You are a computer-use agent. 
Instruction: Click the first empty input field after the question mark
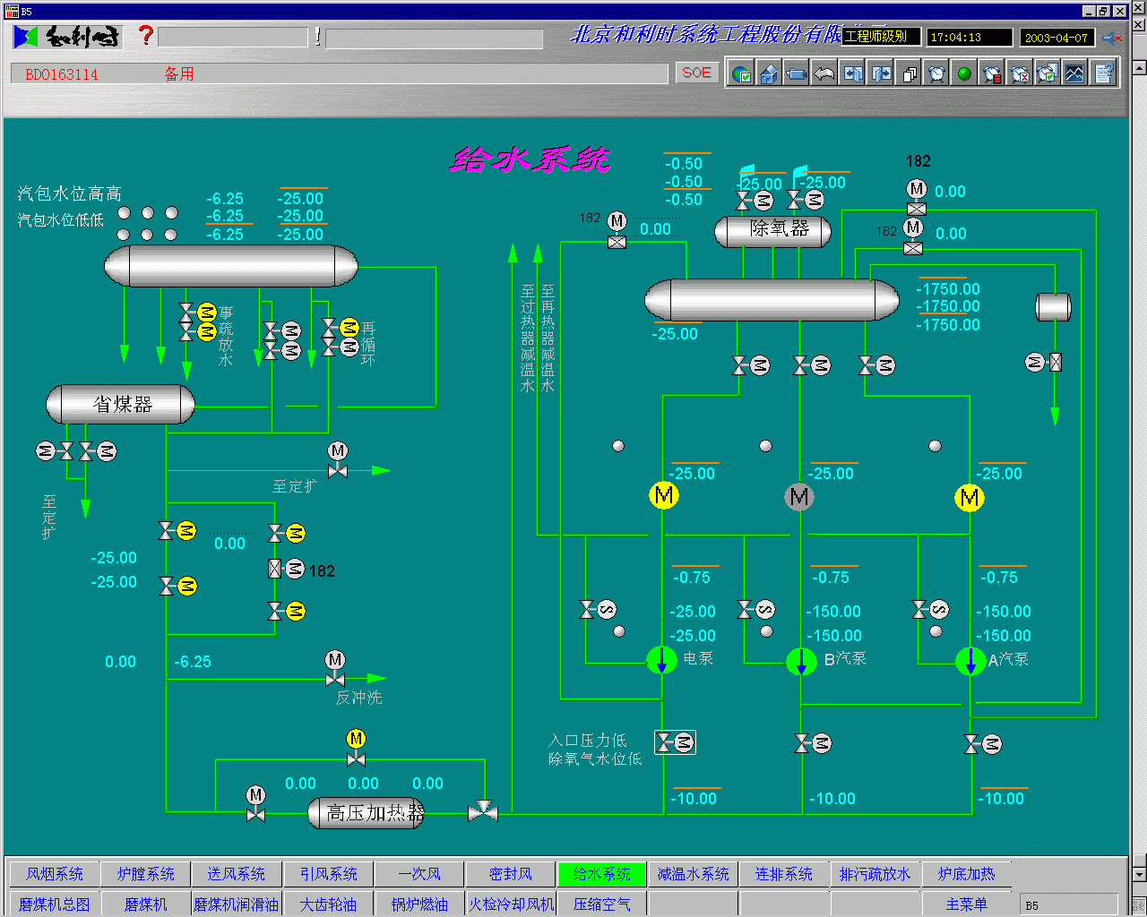233,38
